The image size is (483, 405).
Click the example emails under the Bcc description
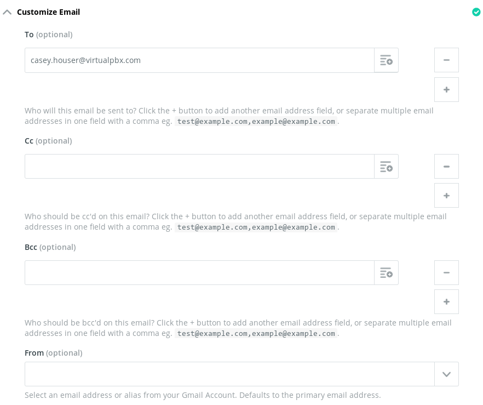256,333
